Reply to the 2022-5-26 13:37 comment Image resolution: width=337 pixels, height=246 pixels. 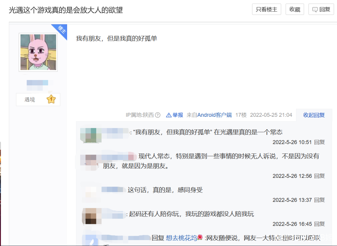[x=320, y=200]
